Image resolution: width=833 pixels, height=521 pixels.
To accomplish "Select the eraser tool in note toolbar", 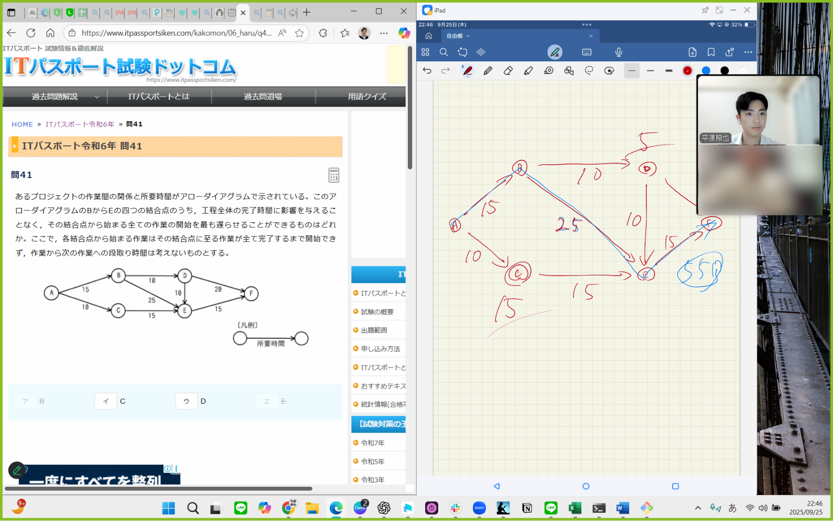I will (508, 71).
